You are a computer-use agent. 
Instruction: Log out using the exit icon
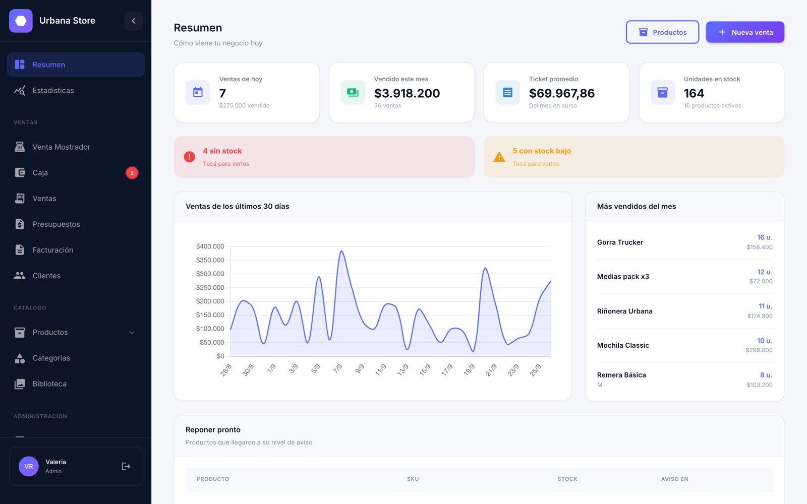[x=126, y=466]
